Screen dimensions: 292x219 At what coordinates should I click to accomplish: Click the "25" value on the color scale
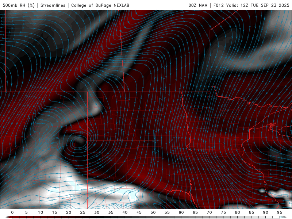coord(83,212)
